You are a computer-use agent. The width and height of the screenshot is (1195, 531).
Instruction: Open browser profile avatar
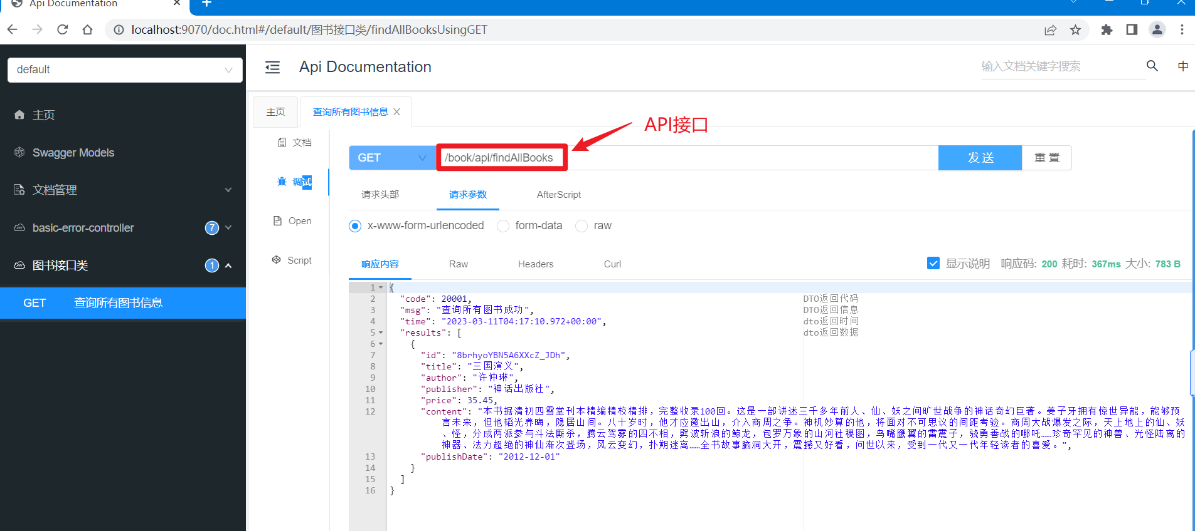point(1157,29)
